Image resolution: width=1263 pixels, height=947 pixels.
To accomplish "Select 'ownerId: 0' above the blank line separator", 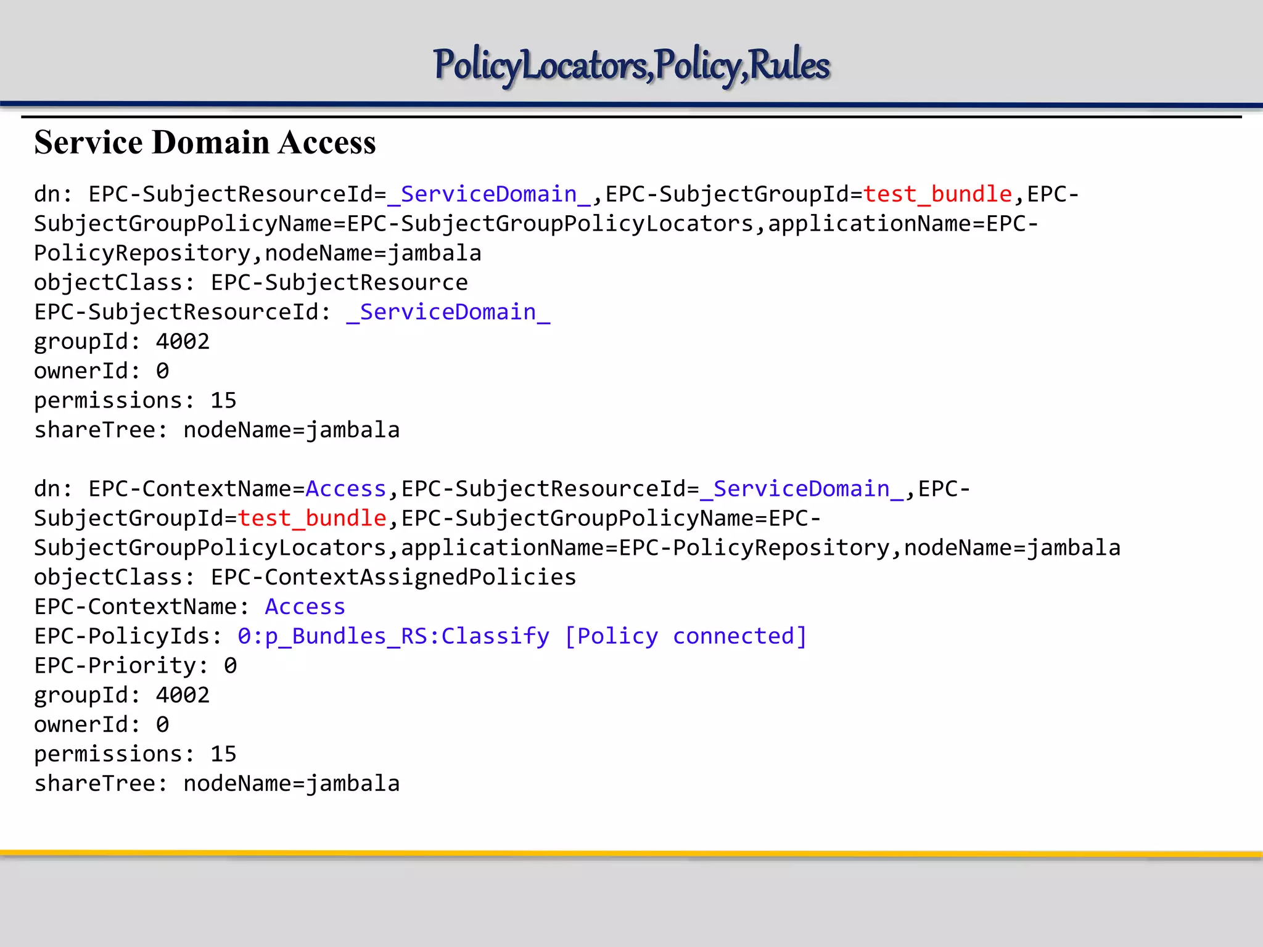I will tap(102, 371).
